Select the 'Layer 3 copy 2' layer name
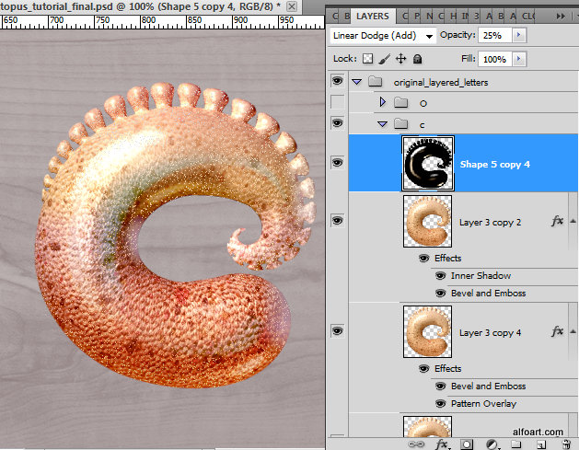 [x=490, y=223]
